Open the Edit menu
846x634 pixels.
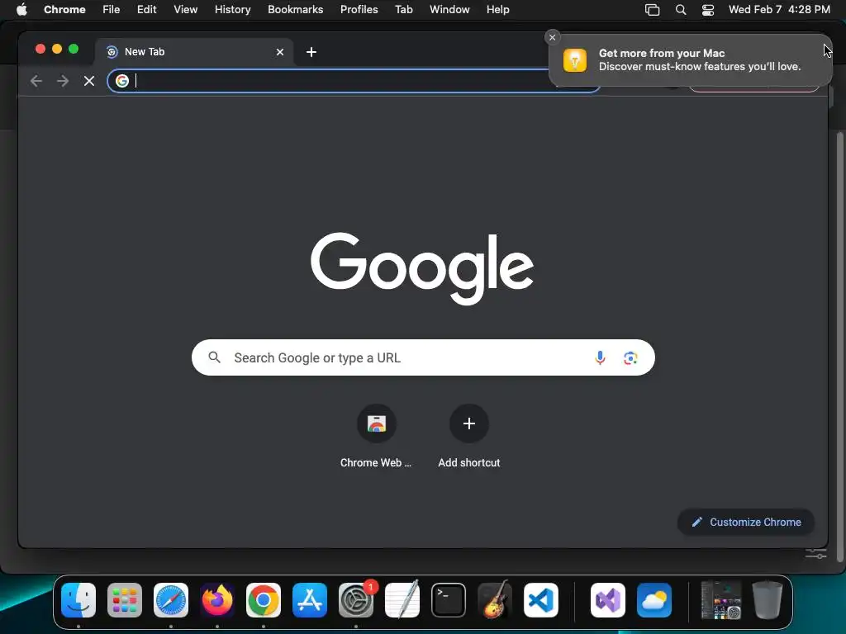[x=146, y=10]
